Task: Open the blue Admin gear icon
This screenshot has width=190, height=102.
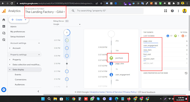Action: (x=4, y=90)
